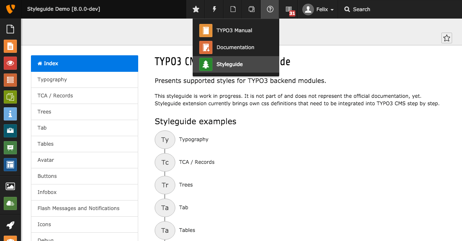
Task: Open the blue Info module in sidebar
Action: [x=10, y=114]
